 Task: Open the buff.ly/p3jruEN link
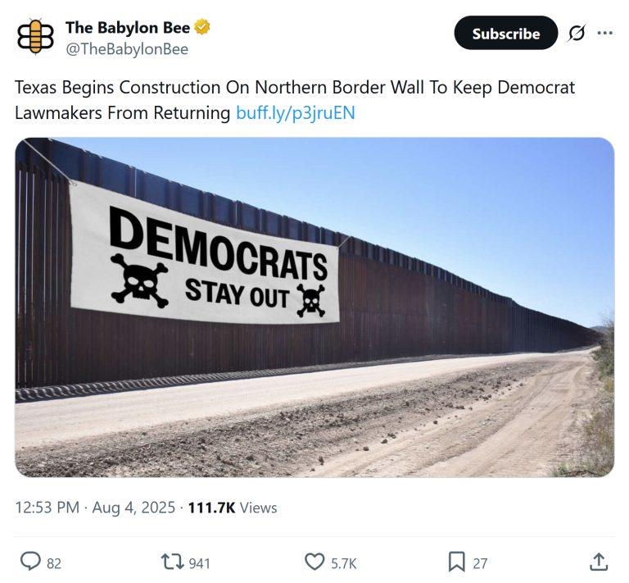click(295, 113)
